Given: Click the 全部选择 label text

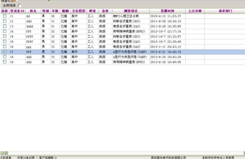Looking at the screenshot, I should point(9,6).
